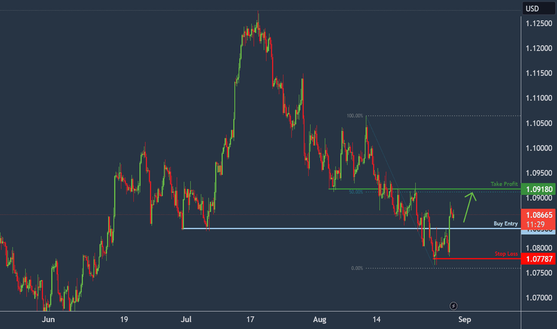This screenshot has height=329, width=557.
Task: Click the 1.11000 price axis value
Action: click(x=539, y=98)
